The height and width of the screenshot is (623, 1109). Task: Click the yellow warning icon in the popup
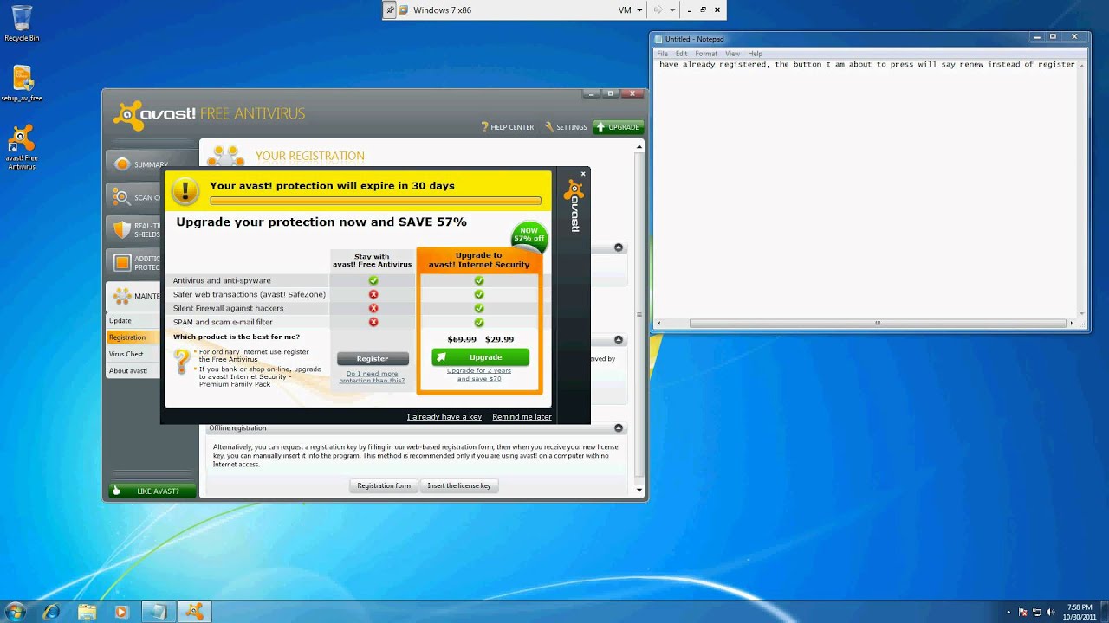click(185, 191)
